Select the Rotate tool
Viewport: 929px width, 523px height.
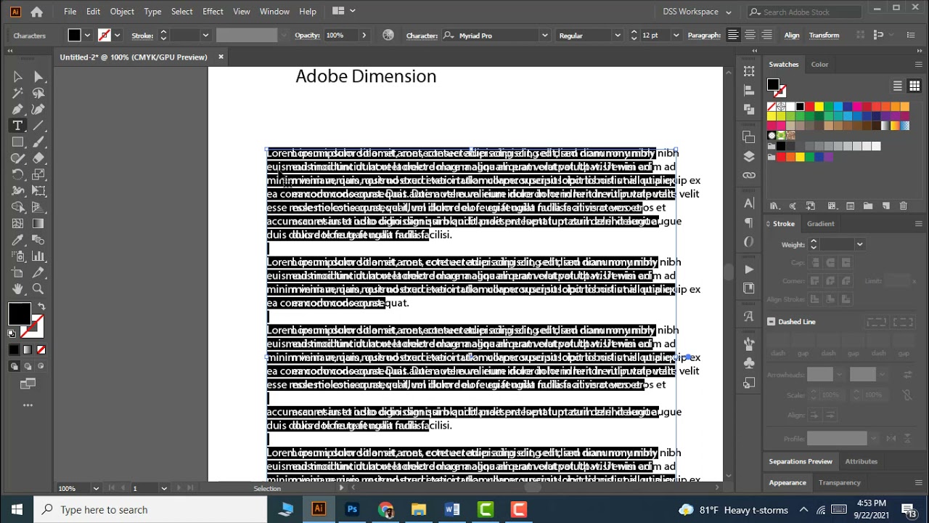pyautogui.click(x=17, y=175)
